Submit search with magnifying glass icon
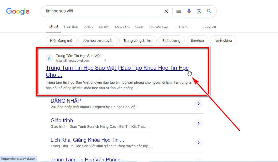The height and width of the screenshot is (162, 278). pyautogui.click(x=209, y=11)
